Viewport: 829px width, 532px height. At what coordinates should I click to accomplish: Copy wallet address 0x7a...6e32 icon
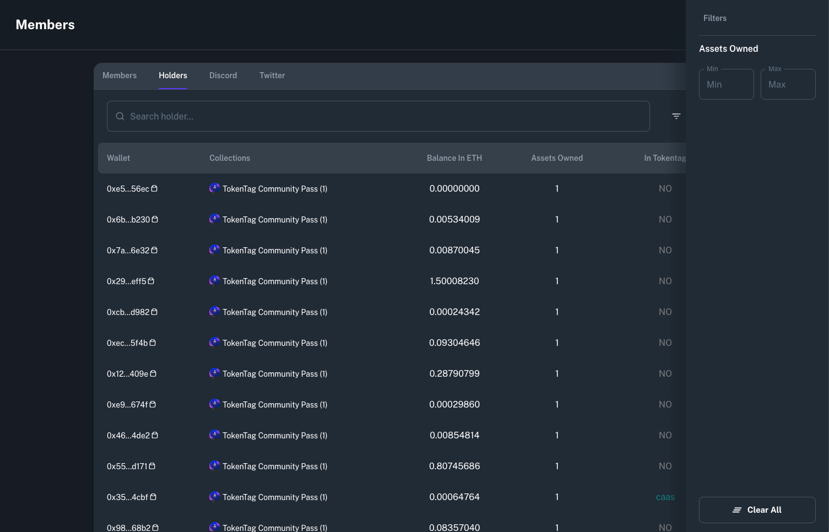pyautogui.click(x=154, y=250)
